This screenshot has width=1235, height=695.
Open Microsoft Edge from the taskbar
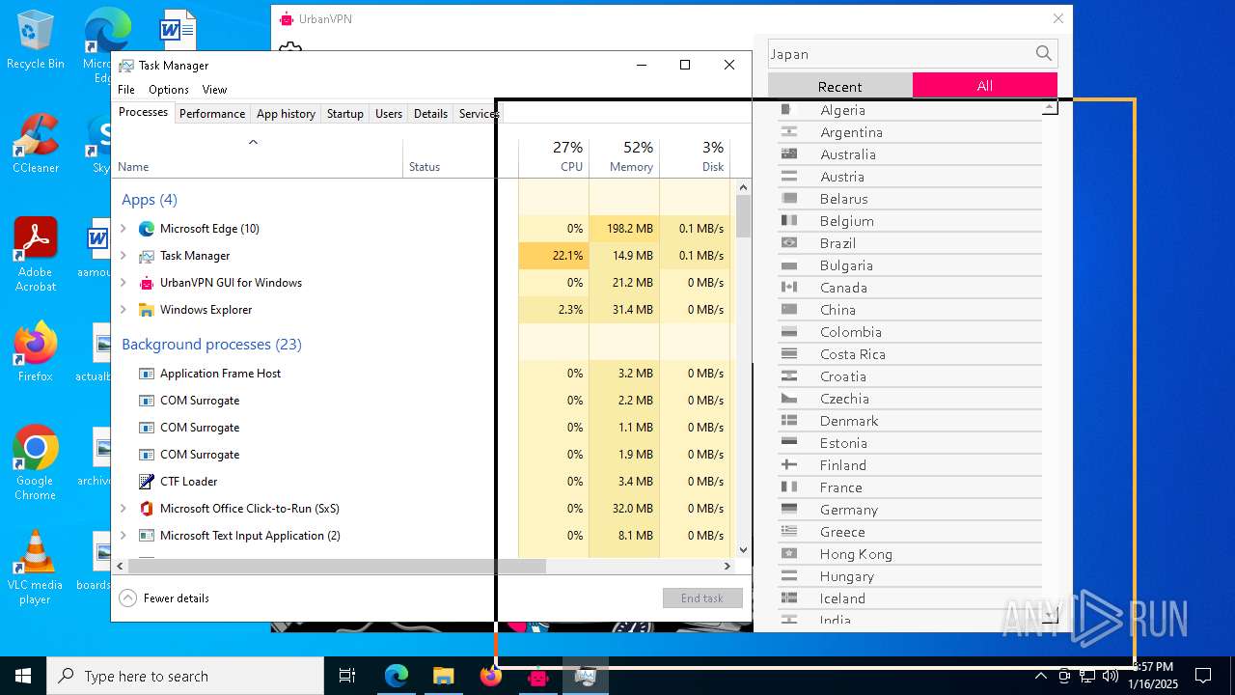pyautogui.click(x=397, y=676)
